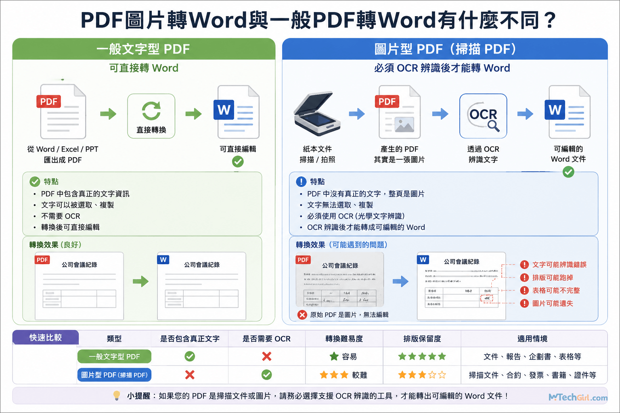This screenshot has height=413, width=620.
Task: Click the single green star beside 容易
Action: pyautogui.click(x=334, y=356)
